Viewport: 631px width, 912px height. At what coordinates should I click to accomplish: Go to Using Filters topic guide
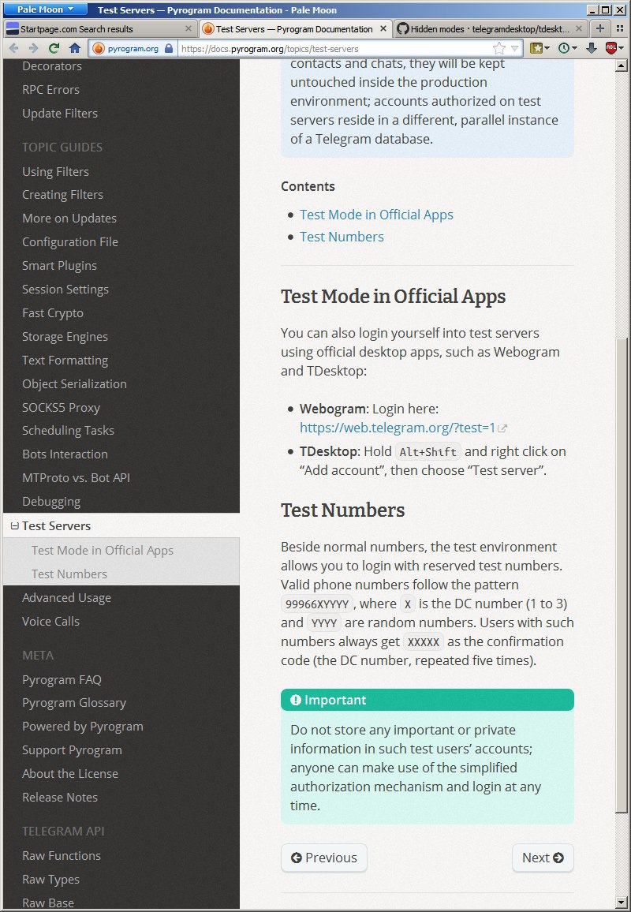coord(55,171)
